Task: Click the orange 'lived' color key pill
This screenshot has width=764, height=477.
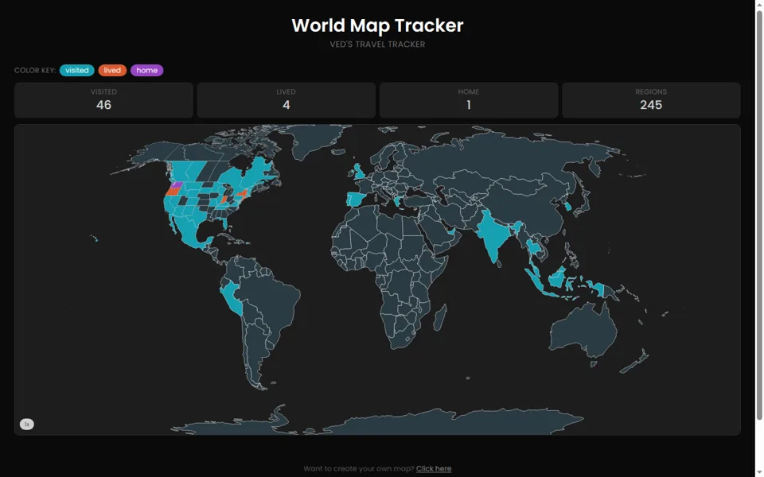Action: tap(112, 70)
